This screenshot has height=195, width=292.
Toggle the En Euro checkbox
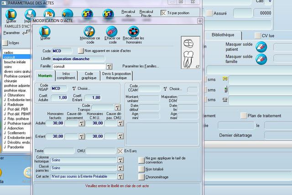tap(120, 151)
